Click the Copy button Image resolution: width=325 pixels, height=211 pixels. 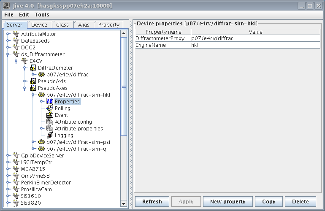pos(268,201)
